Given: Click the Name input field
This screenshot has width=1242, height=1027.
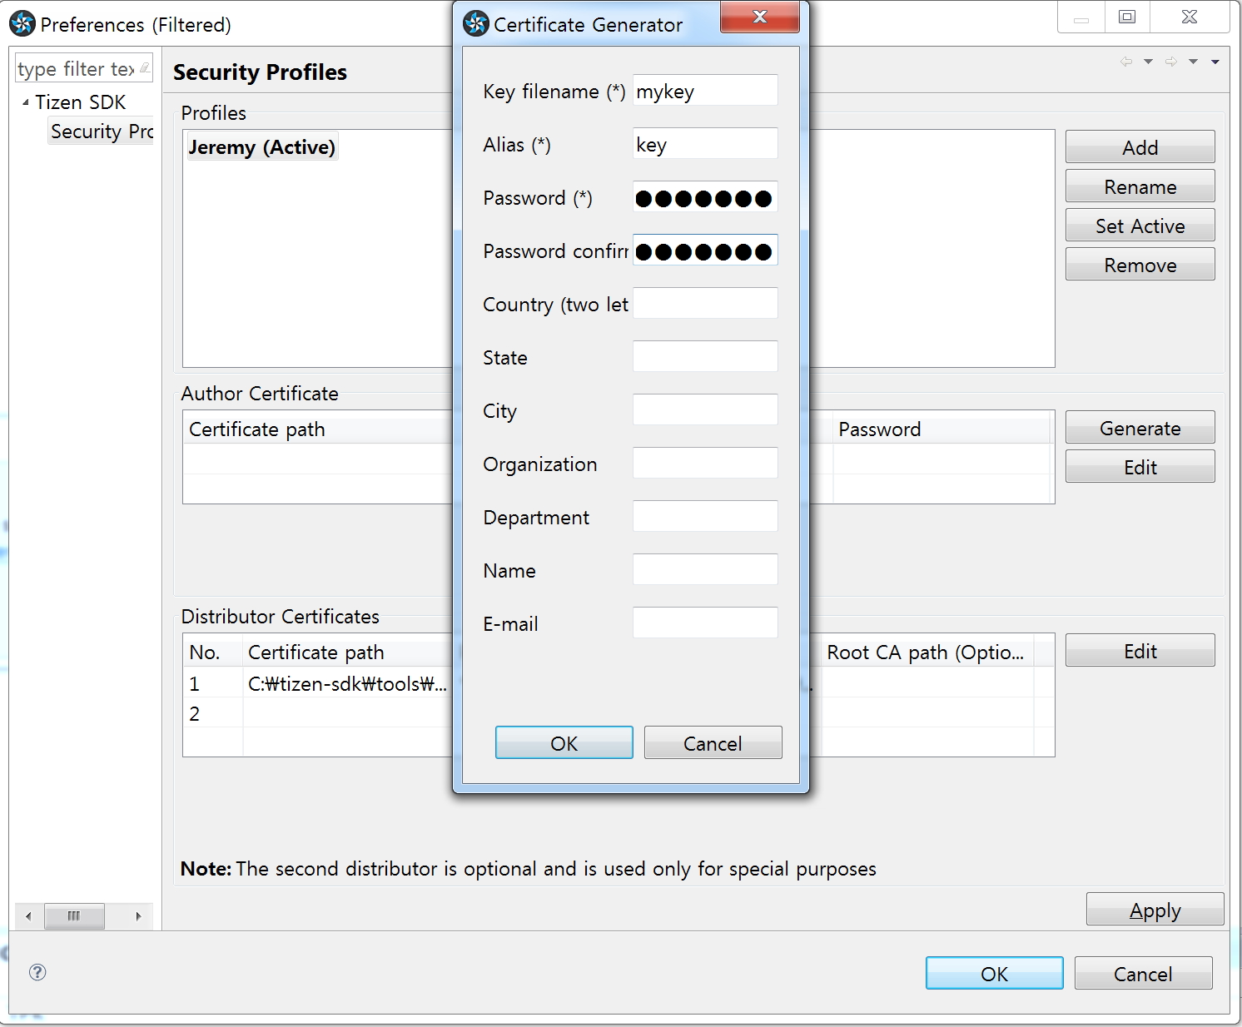Looking at the screenshot, I should point(705,570).
